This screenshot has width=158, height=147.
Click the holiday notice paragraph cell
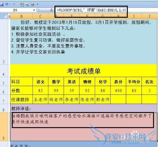point(84,42)
